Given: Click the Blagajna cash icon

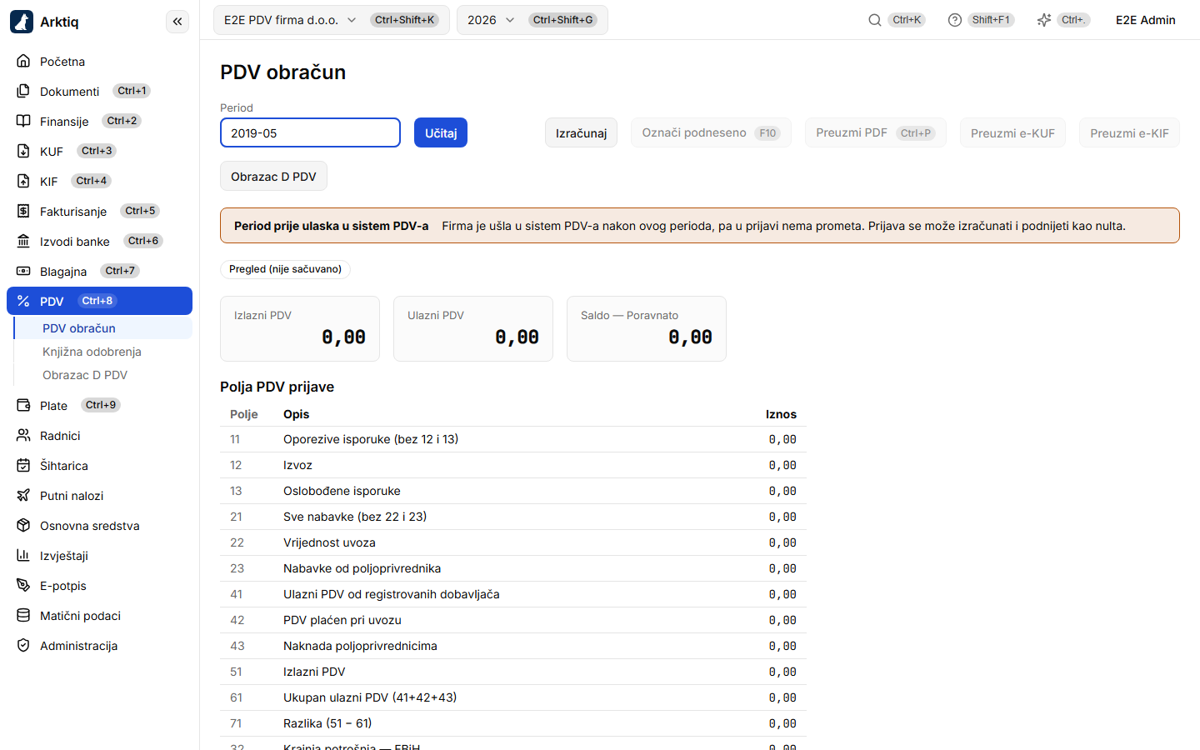Looking at the screenshot, I should (x=23, y=271).
